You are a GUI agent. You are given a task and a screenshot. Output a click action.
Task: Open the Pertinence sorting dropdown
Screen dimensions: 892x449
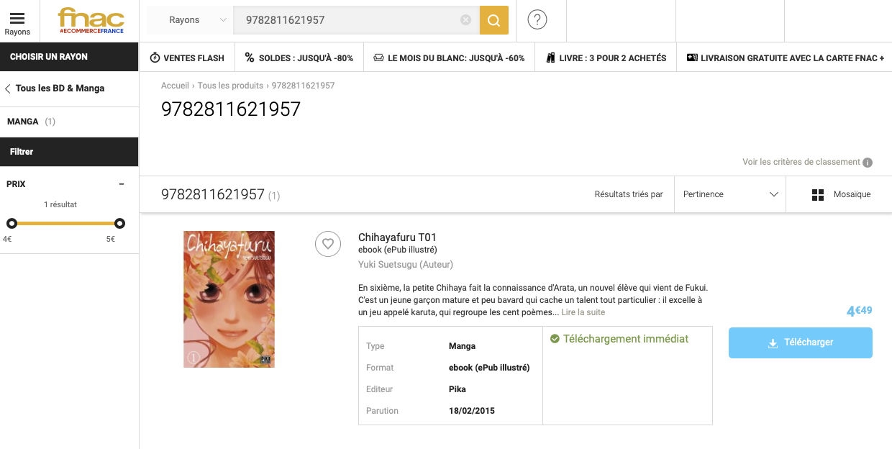pyautogui.click(x=729, y=194)
